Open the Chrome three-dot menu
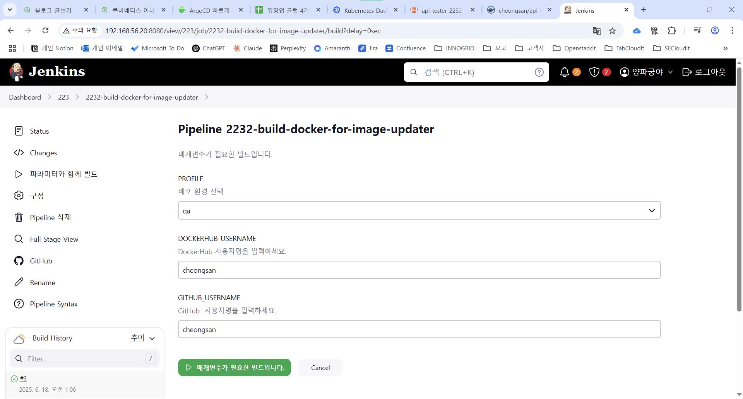Viewport: 743px width, 399px height. click(x=732, y=31)
